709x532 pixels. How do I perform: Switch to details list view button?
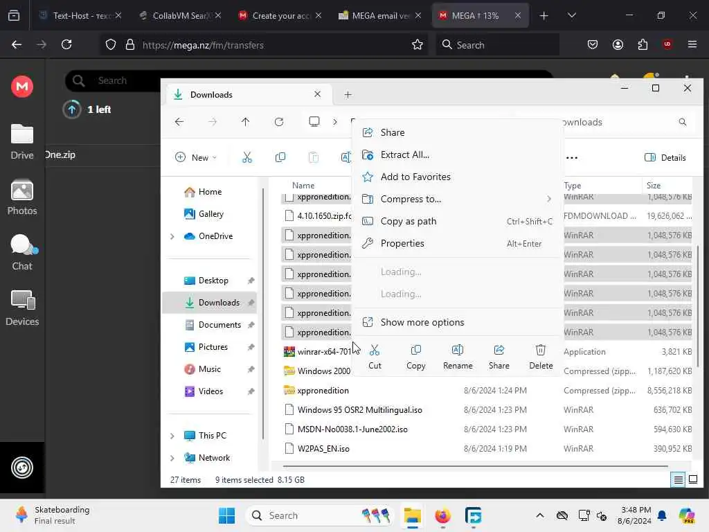click(679, 479)
